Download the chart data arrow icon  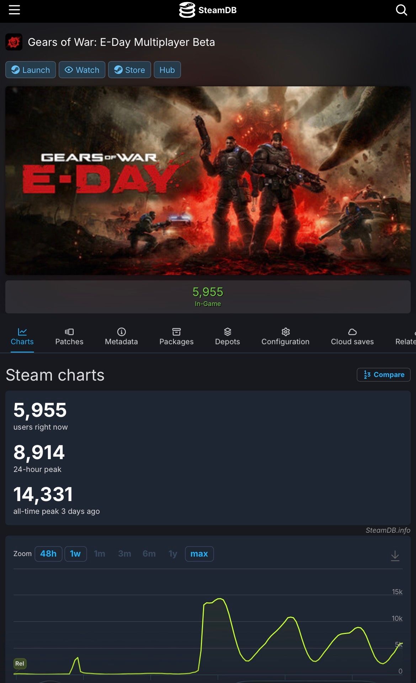pos(395,555)
